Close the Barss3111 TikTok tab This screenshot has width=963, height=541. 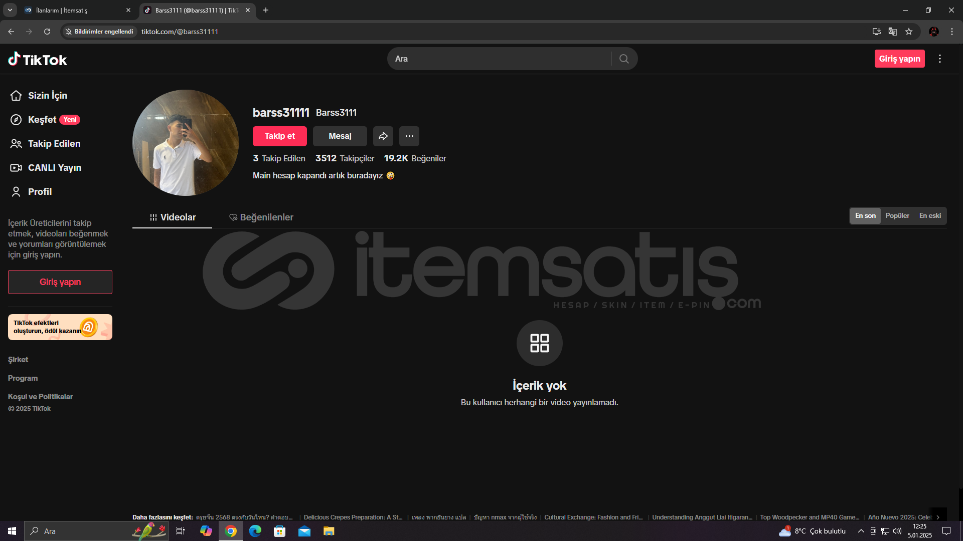247,10
